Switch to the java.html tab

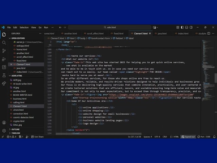pos(162,33)
